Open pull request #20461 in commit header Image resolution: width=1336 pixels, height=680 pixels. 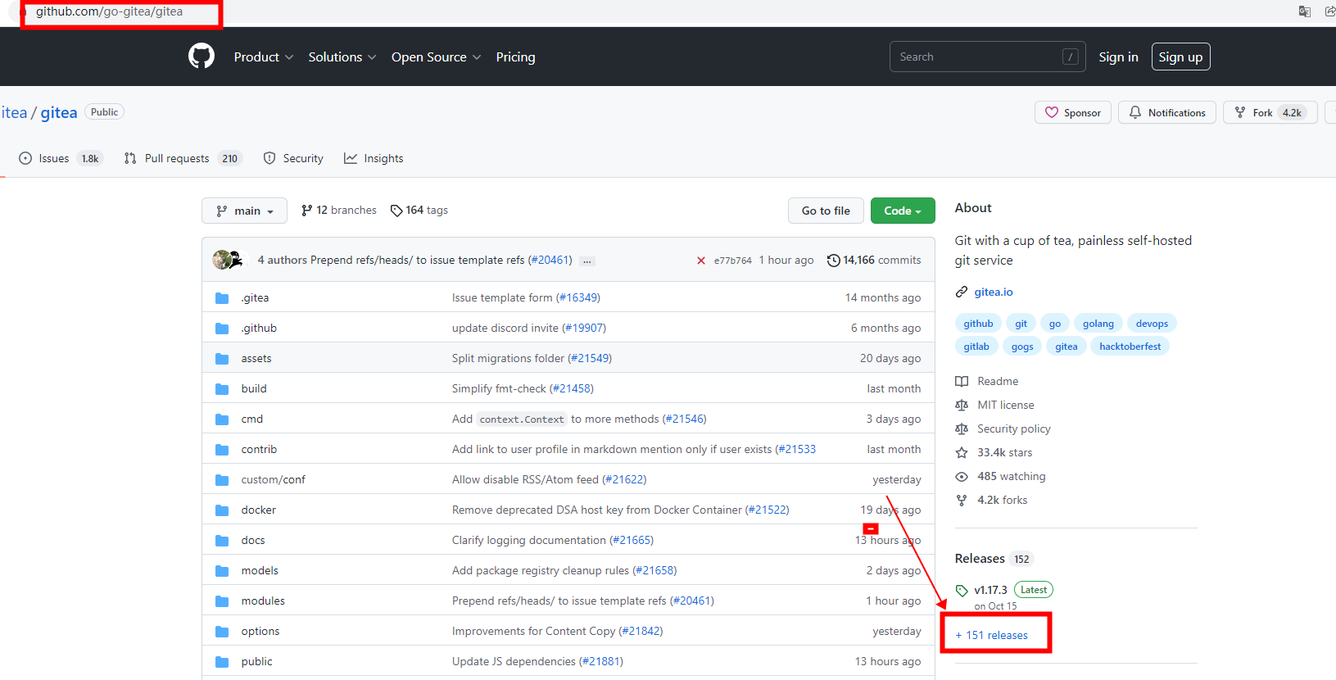click(550, 261)
